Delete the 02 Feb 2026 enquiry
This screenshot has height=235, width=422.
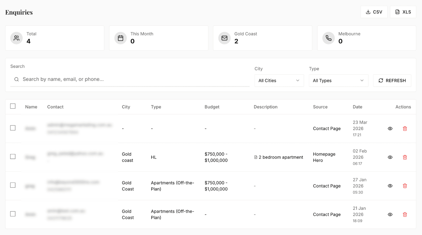[x=405, y=157]
